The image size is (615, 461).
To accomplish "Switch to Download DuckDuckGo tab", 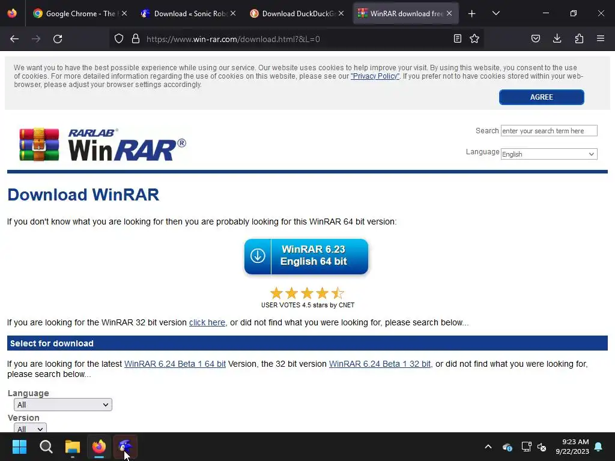I will (297, 13).
